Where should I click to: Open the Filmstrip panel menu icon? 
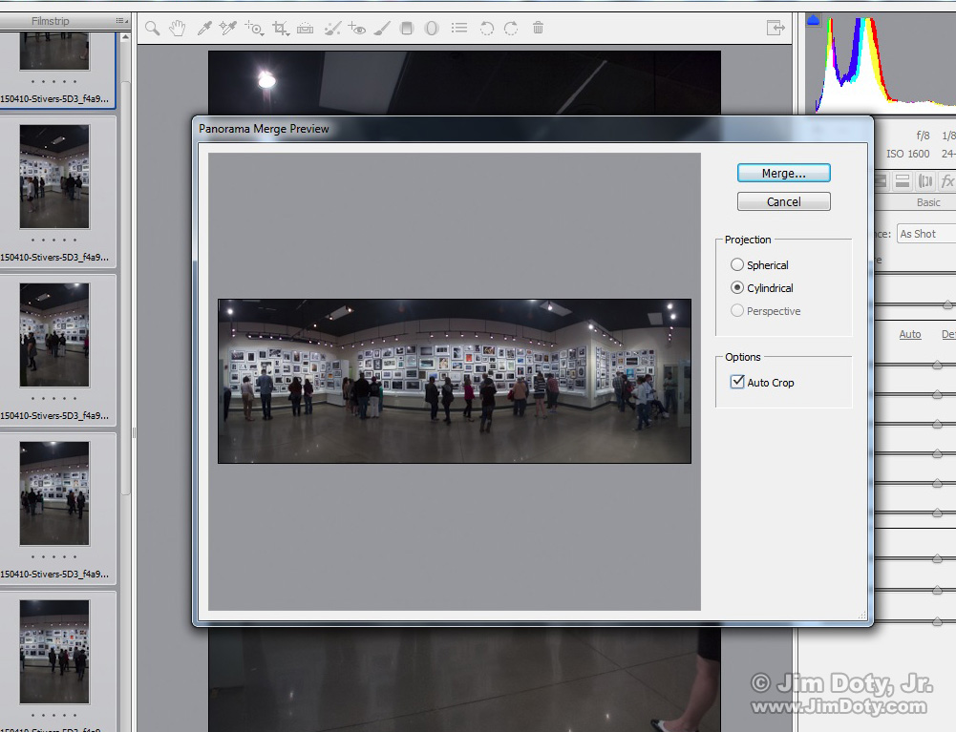[122, 21]
